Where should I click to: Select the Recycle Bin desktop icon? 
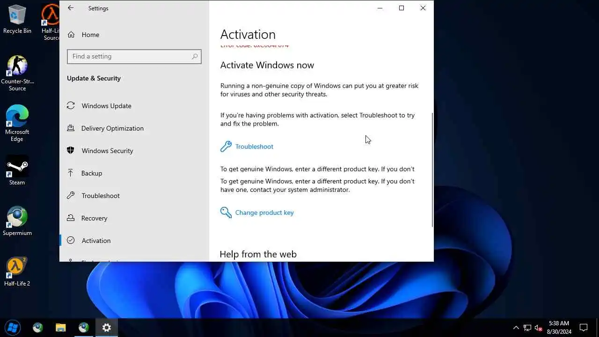17,19
